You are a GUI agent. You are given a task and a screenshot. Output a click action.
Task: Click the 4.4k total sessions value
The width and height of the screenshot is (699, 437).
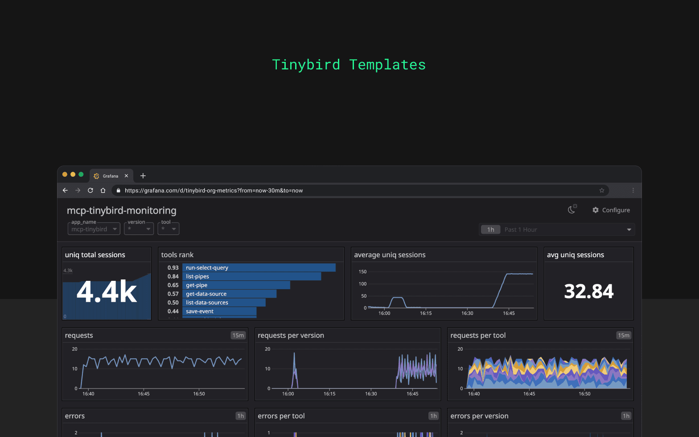point(107,292)
